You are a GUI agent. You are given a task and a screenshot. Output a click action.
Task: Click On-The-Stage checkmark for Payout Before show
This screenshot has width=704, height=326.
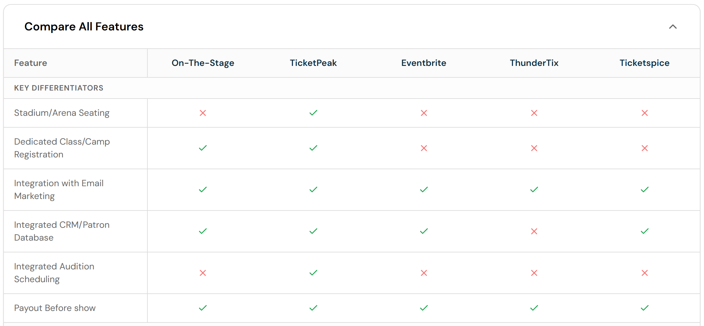203,308
